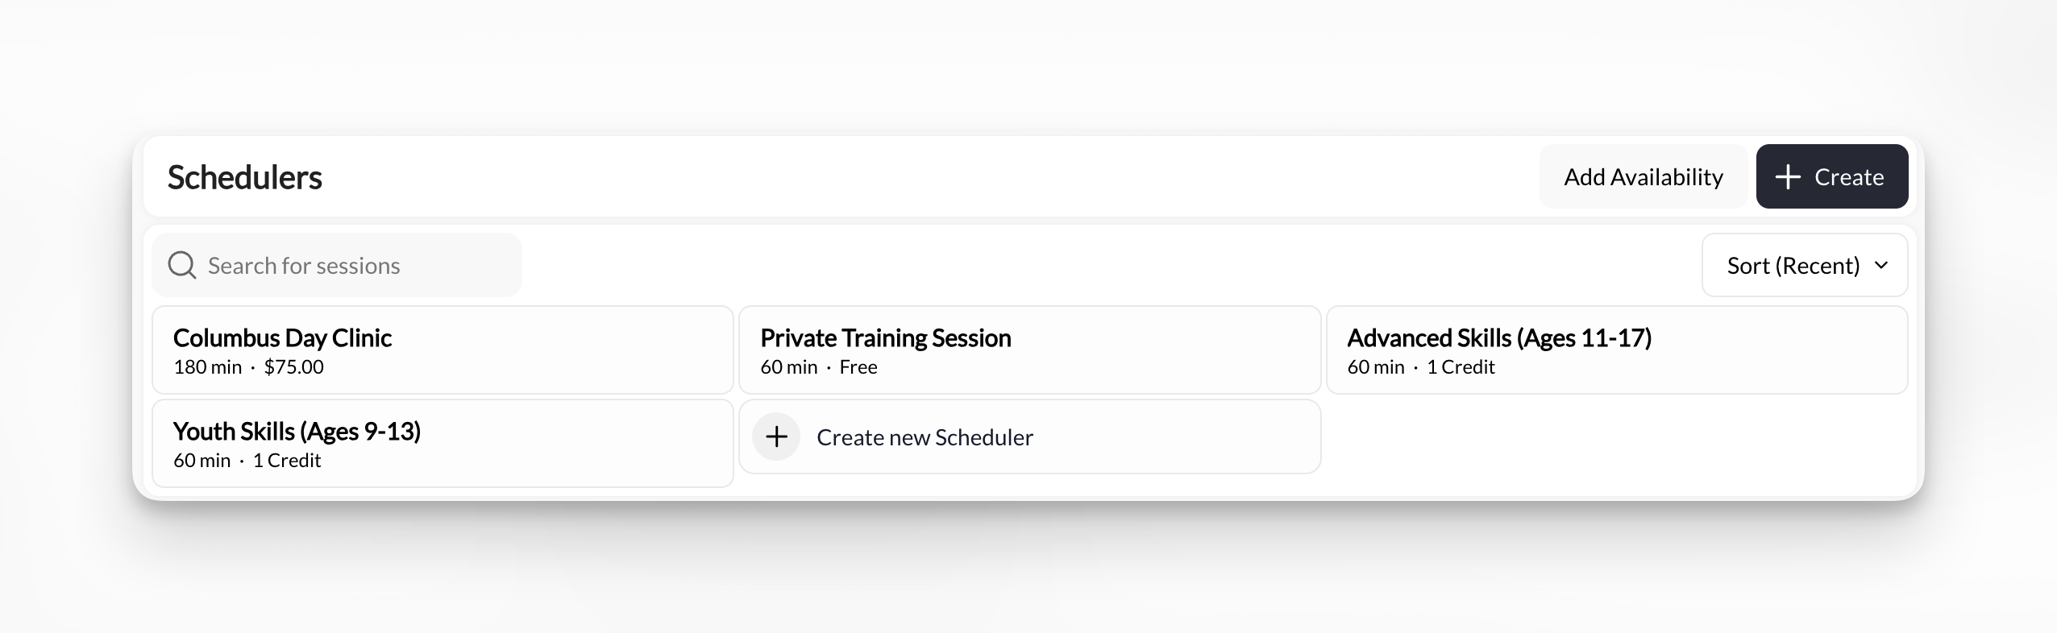This screenshot has height=633, width=2057.
Task: Click the Add Availability button
Action: 1644,176
